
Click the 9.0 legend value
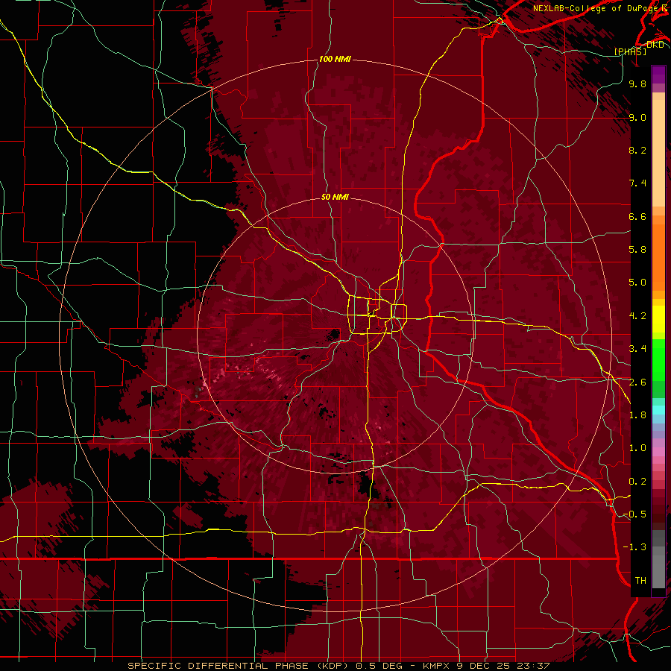[x=637, y=117]
